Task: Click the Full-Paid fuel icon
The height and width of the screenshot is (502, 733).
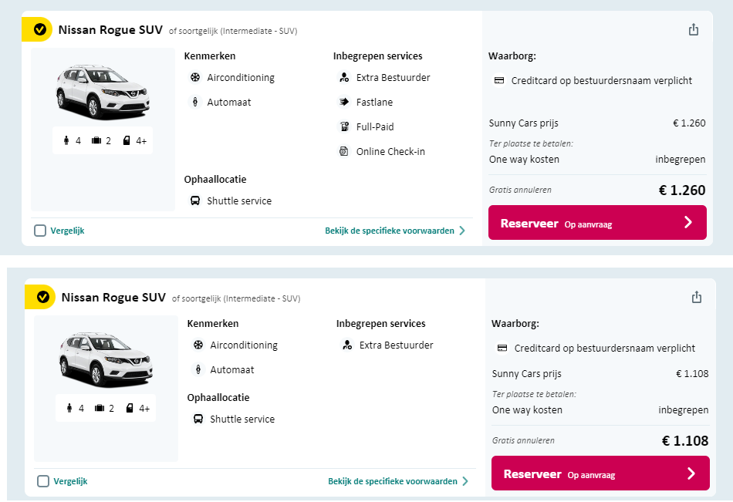Action: tap(344, 126)
